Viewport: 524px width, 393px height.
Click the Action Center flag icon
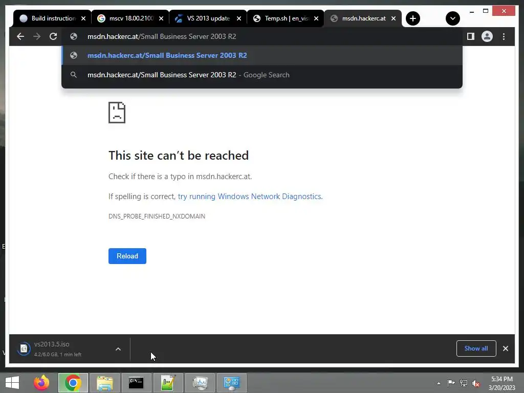(451, 383)
